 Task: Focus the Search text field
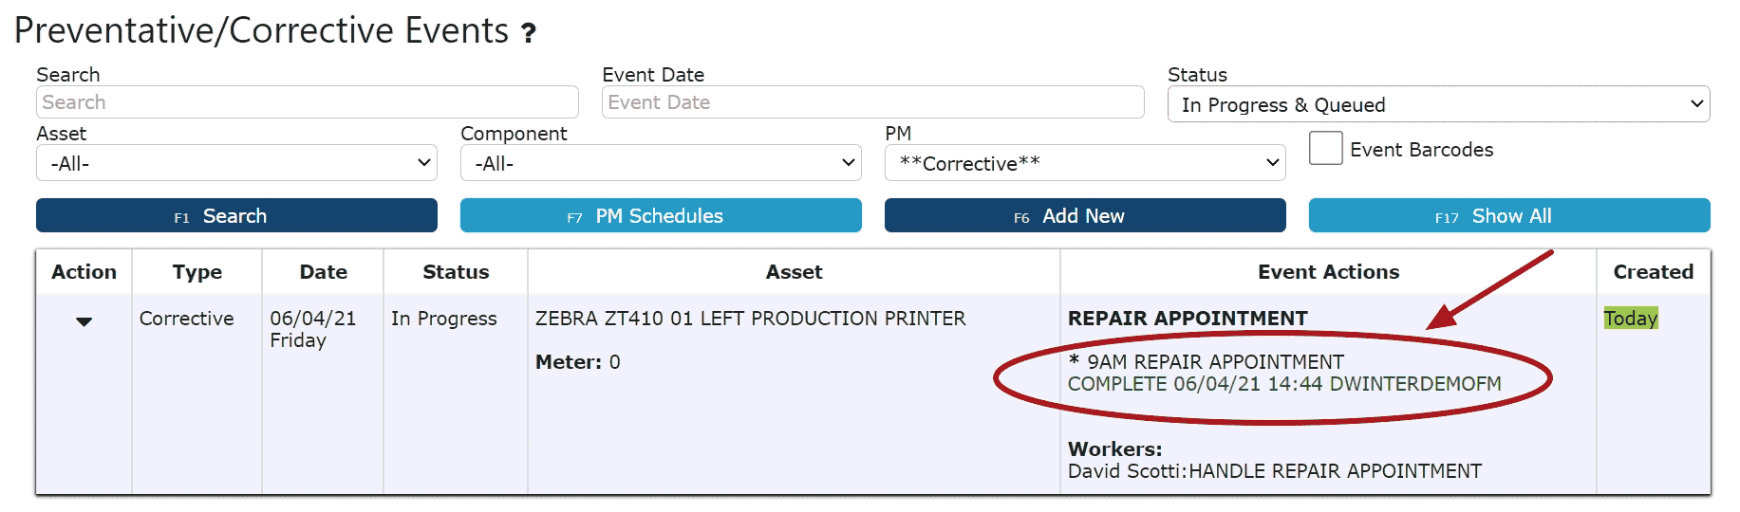[x=307, y=102]
